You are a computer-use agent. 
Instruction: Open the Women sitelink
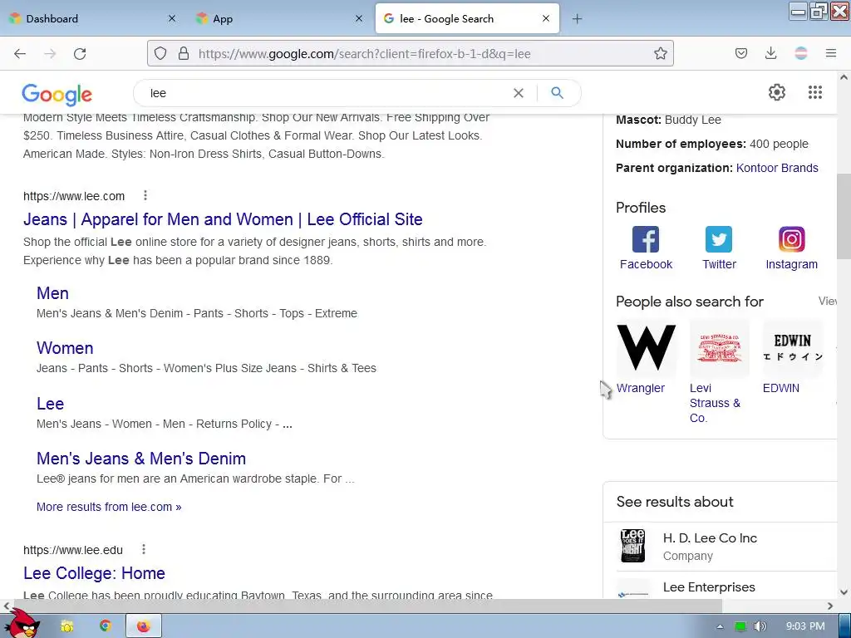point(65,348)
